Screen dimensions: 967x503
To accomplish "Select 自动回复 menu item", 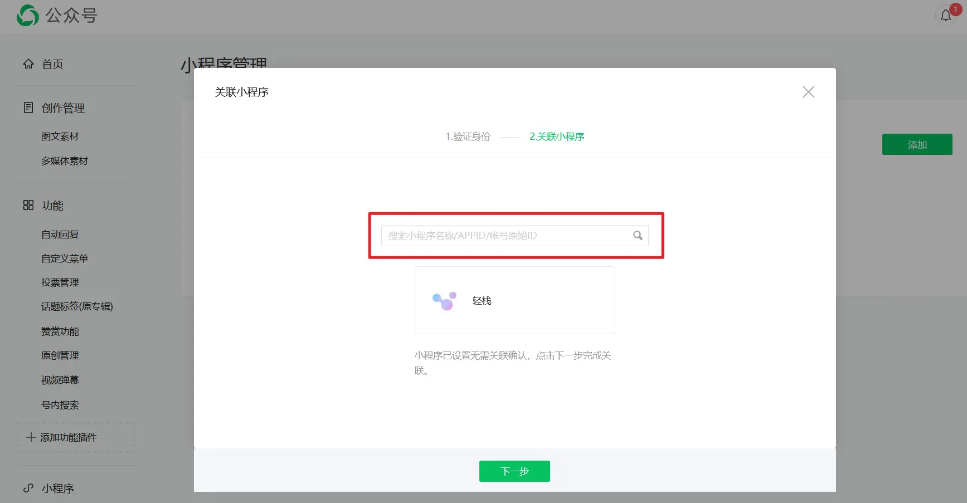I will 60,235.
